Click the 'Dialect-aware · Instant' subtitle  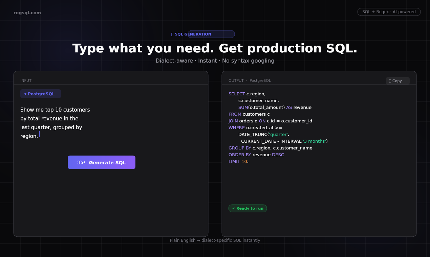[x=215, y=61]
